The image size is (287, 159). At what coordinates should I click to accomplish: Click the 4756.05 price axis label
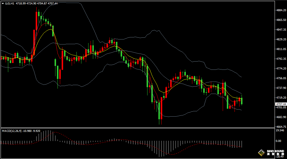[x=281, y=78]
